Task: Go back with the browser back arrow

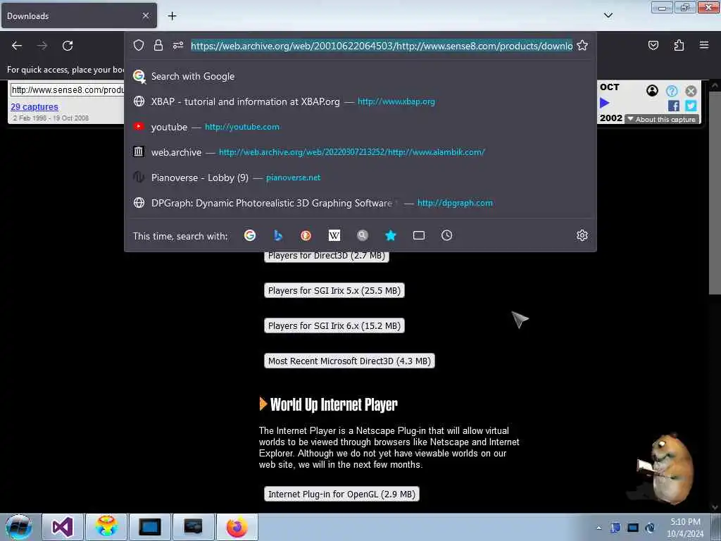Action: click(17, 46)
